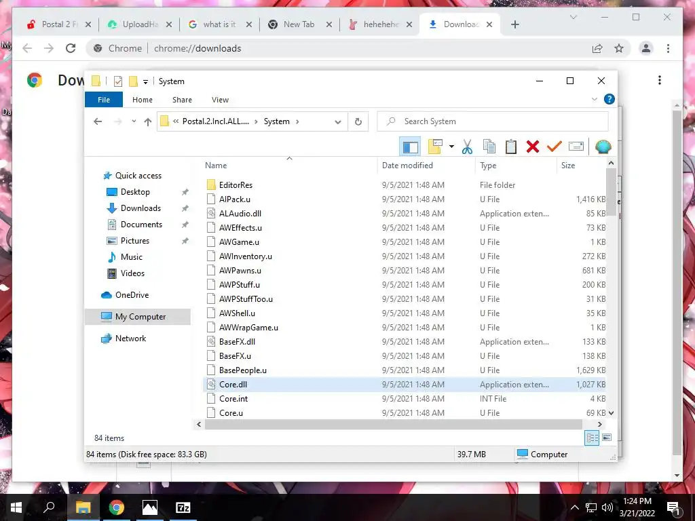This screenshot has width=695, height=521.
Task: Click the Paste clipboard icon in toolbar
Action: point(510,147)
